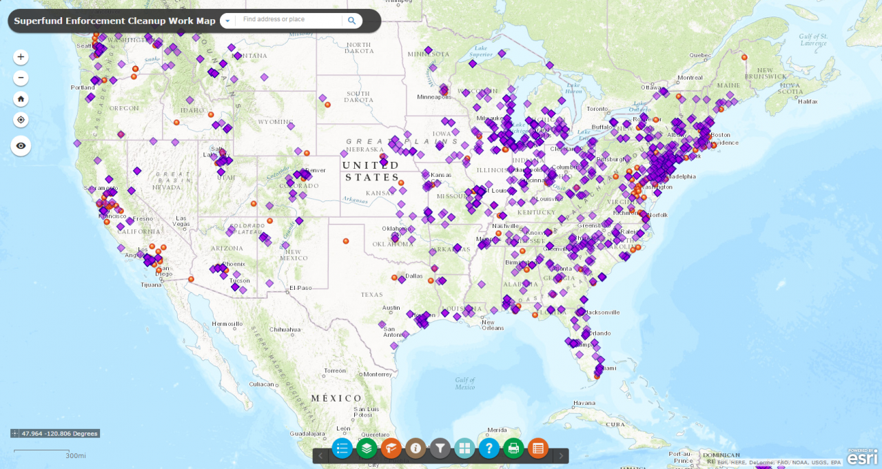Toggle layer visibility with the eye button
Image resolution: width=882 pixels, height=469 pixels.
(21, 146)
